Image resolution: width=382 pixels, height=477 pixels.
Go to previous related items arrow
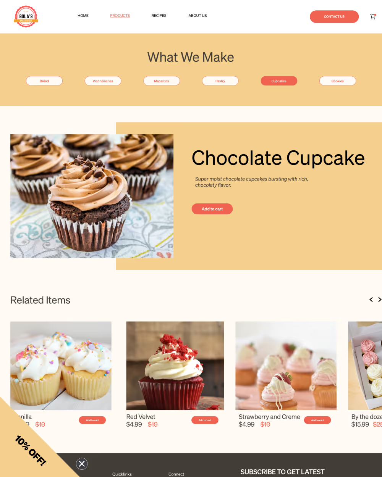[371, 300]
